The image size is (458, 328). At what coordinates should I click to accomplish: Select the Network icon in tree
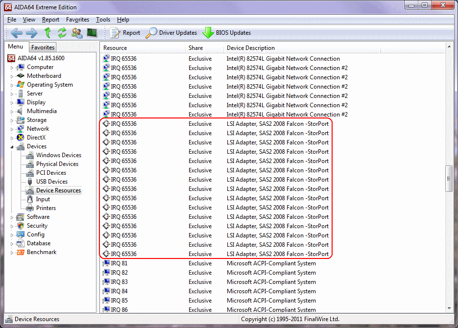tap(21, 129)
